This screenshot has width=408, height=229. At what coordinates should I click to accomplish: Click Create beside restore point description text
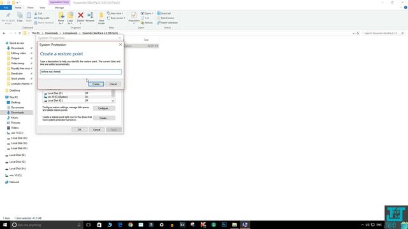(x=104, y=118)
